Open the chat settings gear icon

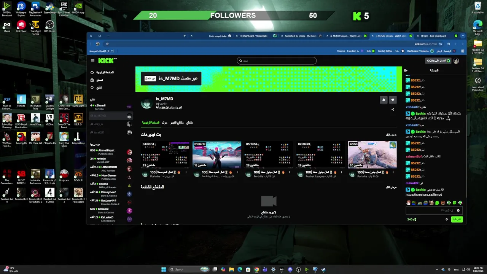tap(447, 219)
